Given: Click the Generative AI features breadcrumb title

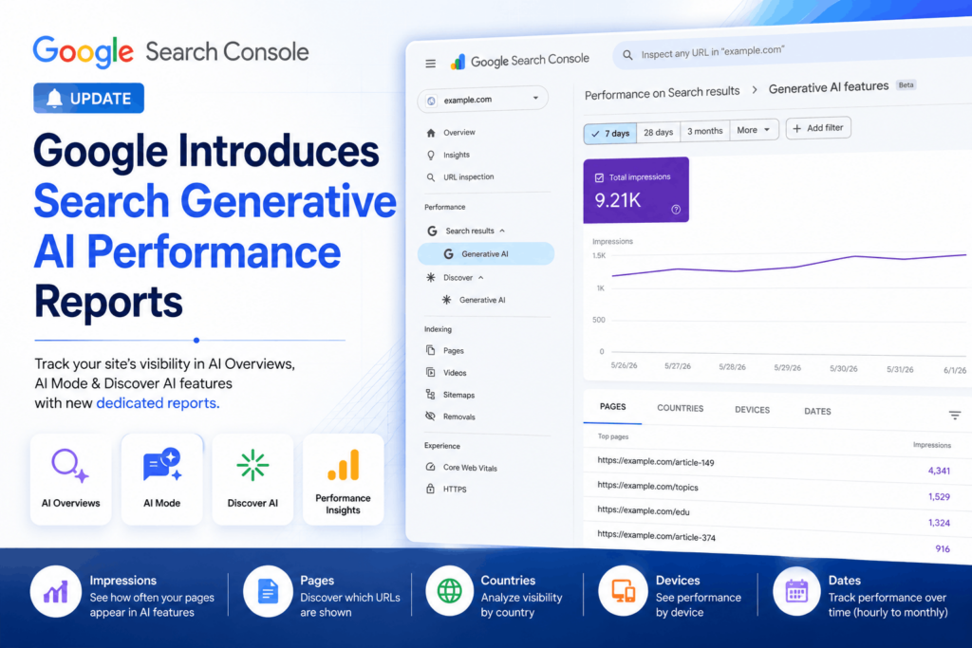Looking at the screenshot, I should pyautogui.click(x=828, y=87).
